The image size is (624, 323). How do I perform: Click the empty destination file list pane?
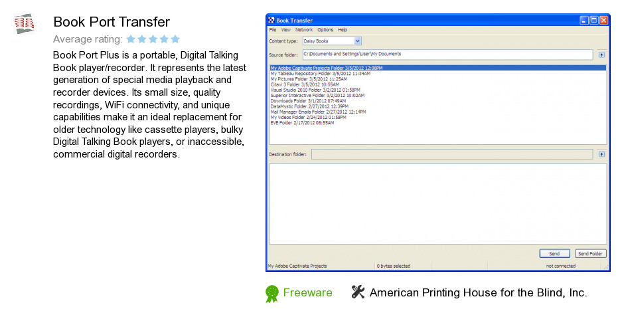coord(438,204)
